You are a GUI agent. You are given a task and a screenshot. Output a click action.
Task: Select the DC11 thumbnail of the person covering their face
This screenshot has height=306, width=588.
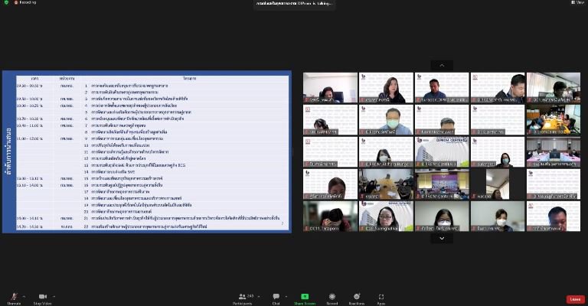330,216
